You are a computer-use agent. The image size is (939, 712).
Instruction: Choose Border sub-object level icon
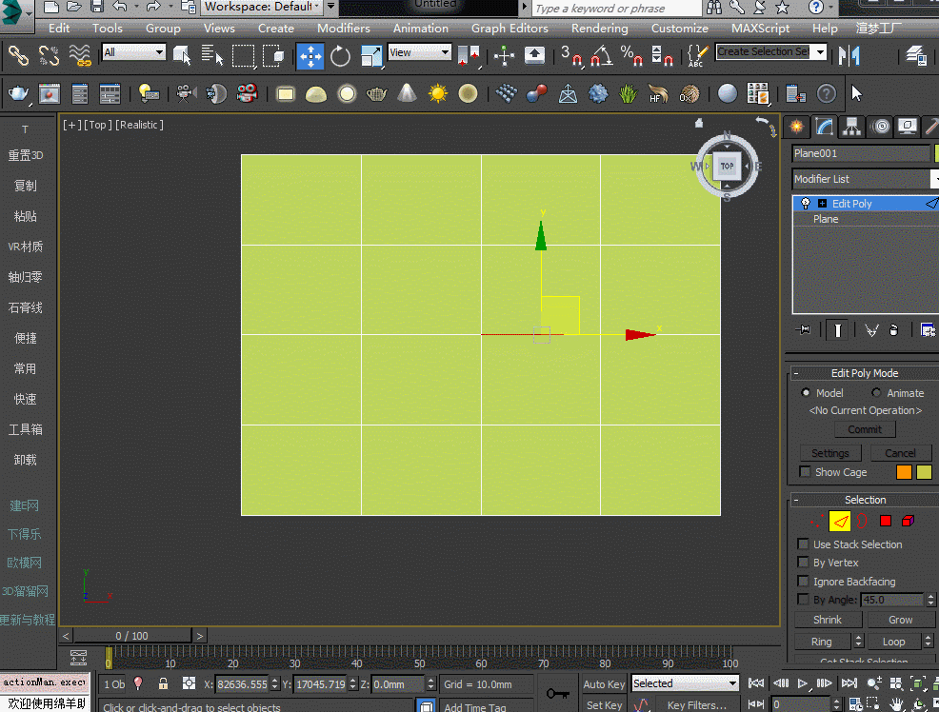(x=862, y=521)
